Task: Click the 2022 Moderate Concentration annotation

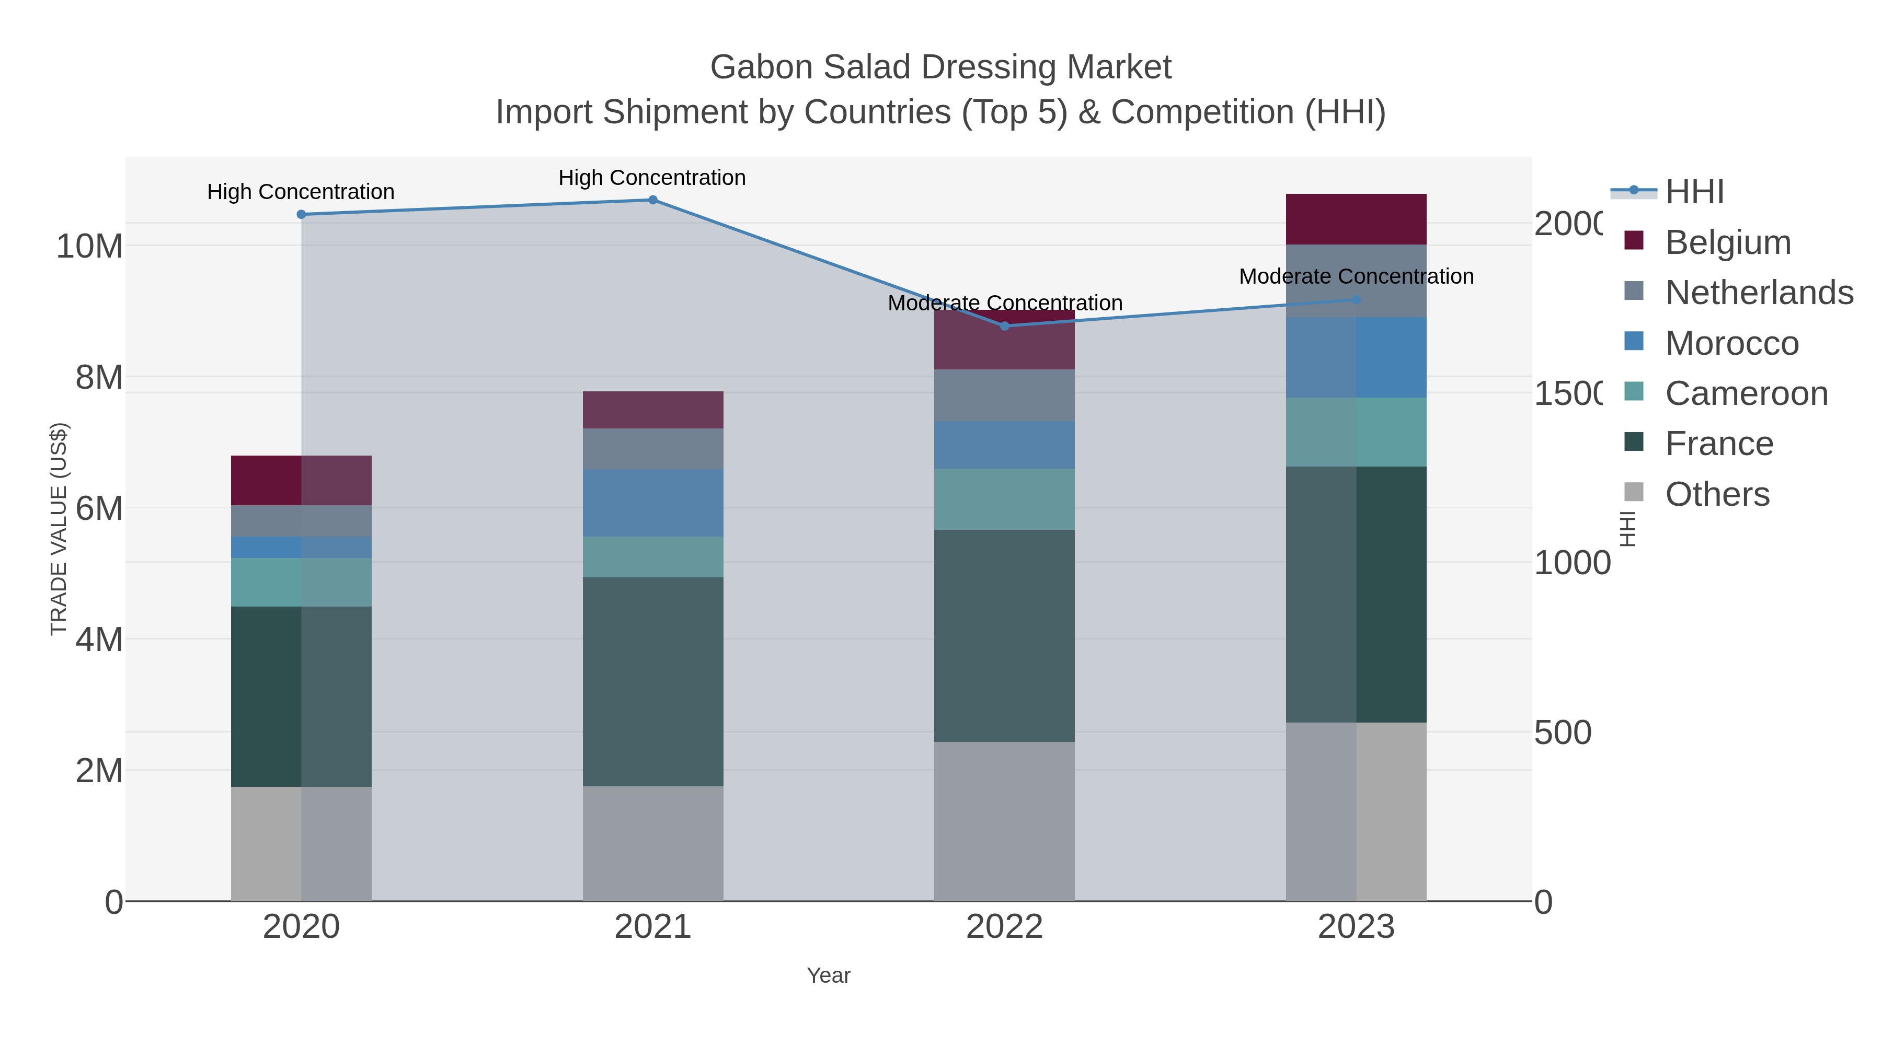Action: click(1005, 303)
